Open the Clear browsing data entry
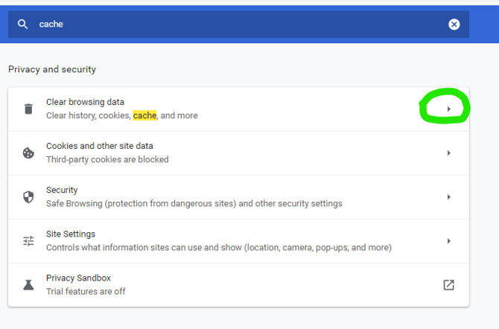499x329 pixels. tap(85, 102)
